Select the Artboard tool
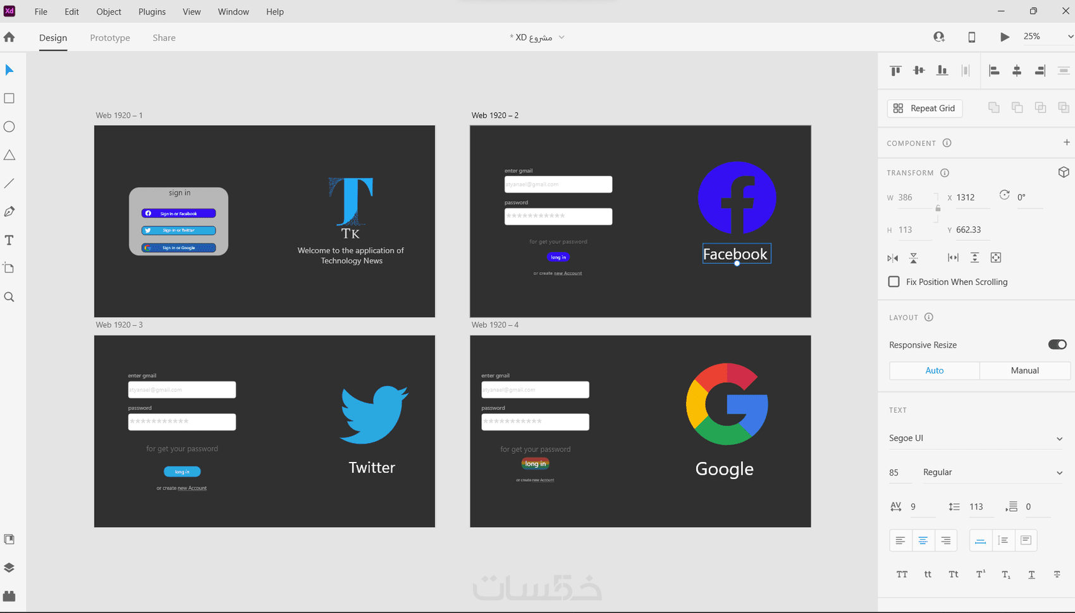 (9, 268)
